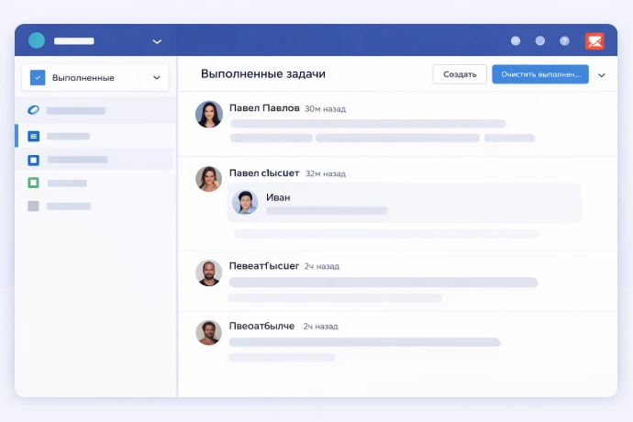Toggle the blue checkbox beside Выполненные

tap(38, 78)
